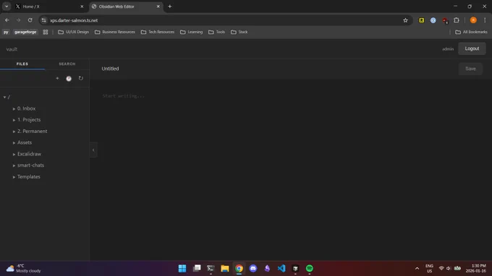The height and width of the screenshot is (276, 492).
Task: Expand the "1. Projects" folder
Action: click(x=29, y=120)
